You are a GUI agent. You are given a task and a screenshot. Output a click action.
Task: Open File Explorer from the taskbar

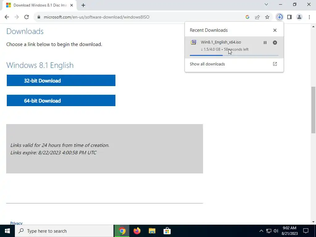(152, 231)
